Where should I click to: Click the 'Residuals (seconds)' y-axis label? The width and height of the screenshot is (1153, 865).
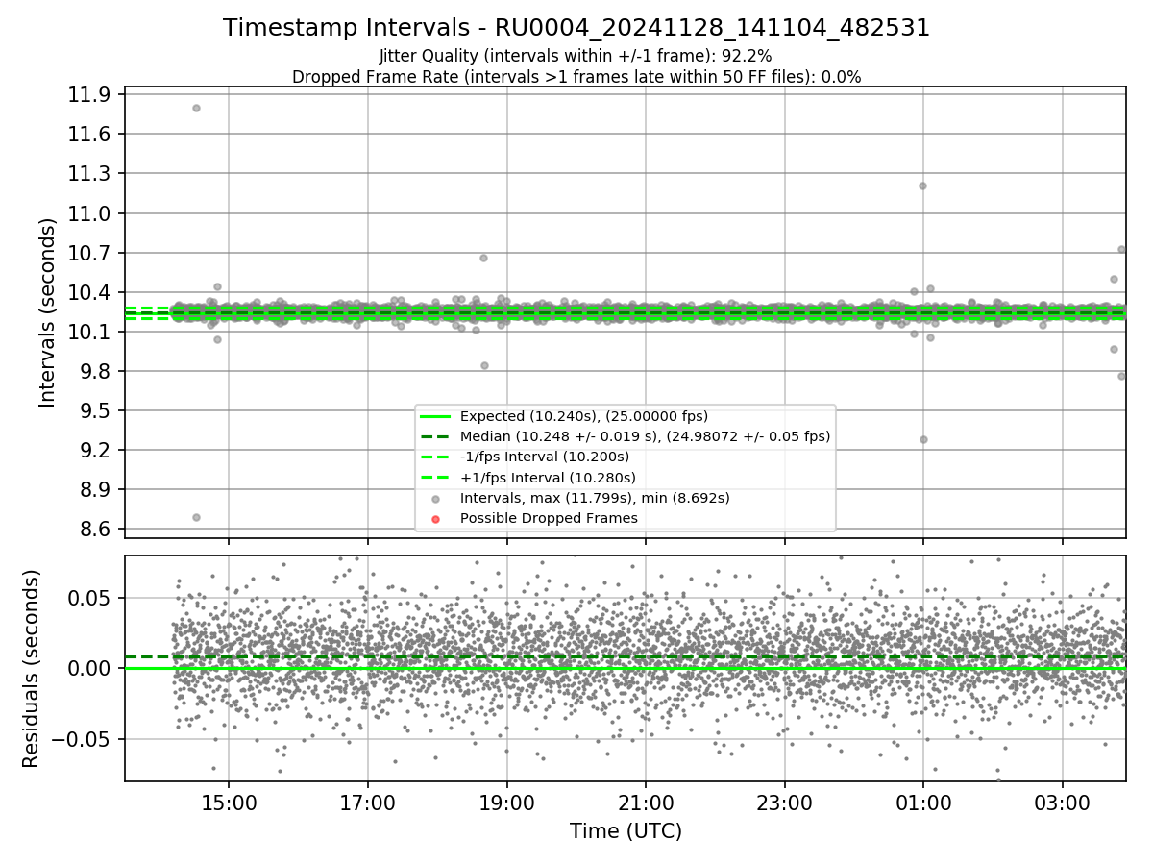[31, 668]
